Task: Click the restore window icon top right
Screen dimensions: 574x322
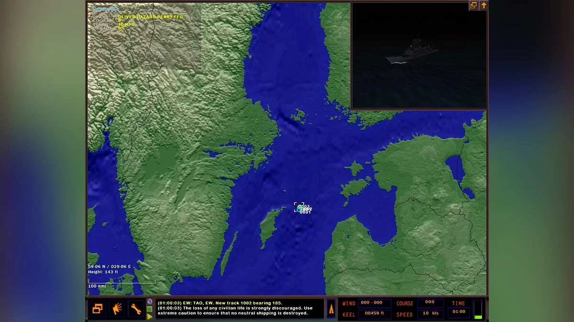Action: [x=474, y=5]
